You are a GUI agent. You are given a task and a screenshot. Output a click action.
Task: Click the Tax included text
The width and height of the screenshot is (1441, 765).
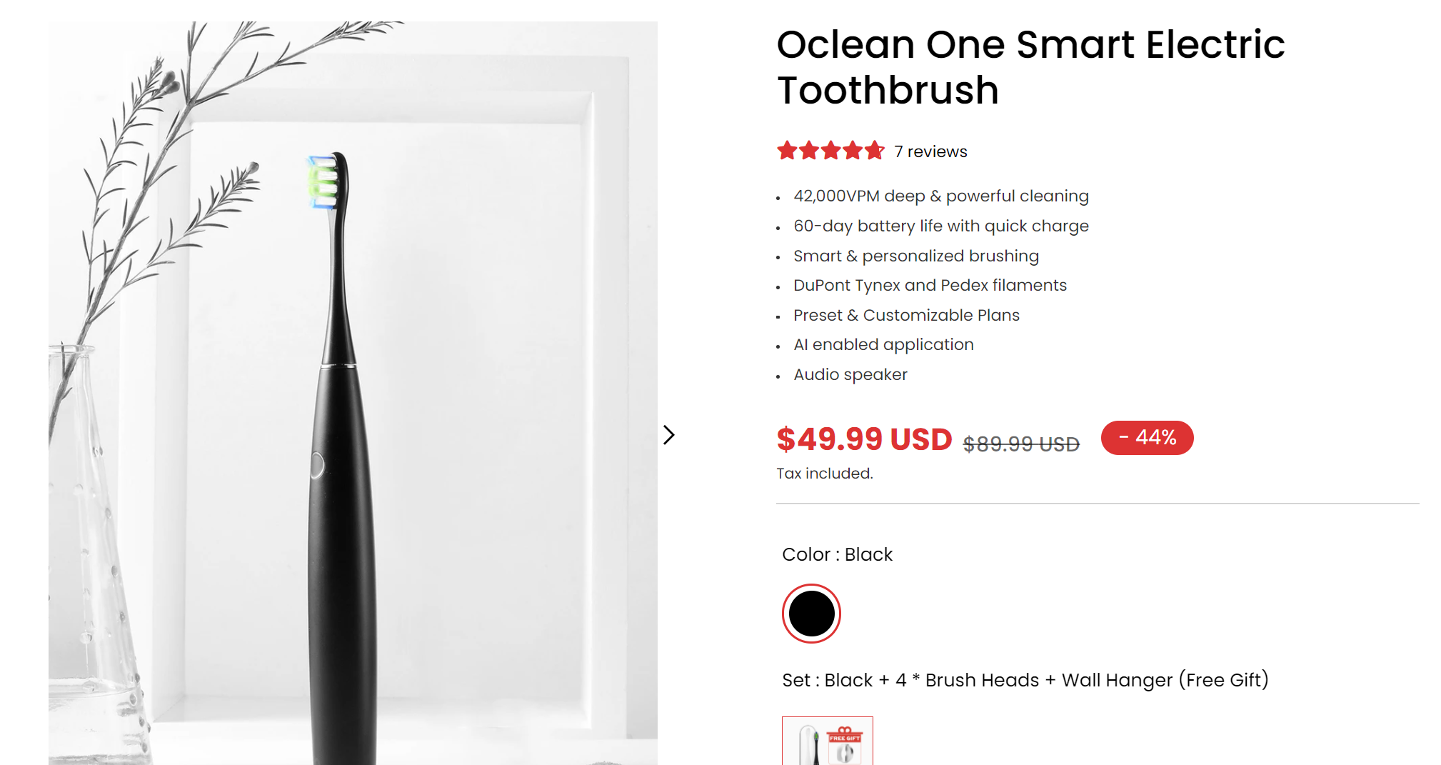click(825, 474)
